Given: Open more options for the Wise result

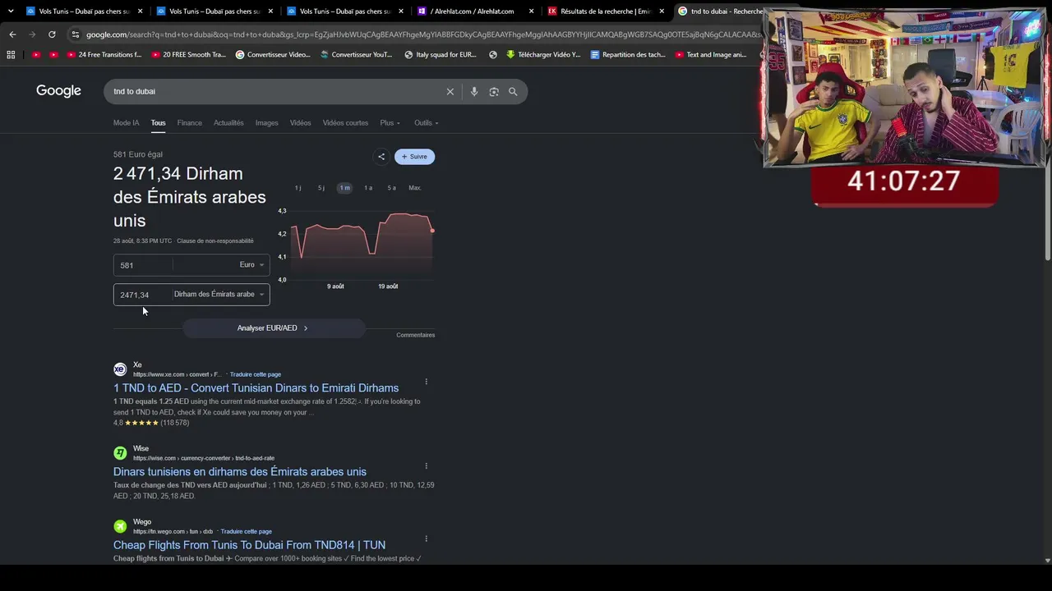Looking at the screenshot, I should click(426, 465).
